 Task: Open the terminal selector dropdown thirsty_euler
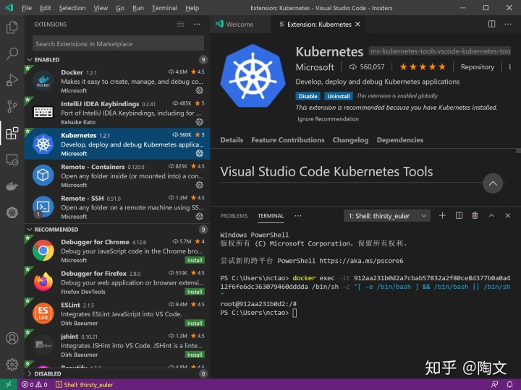point(387,216)
